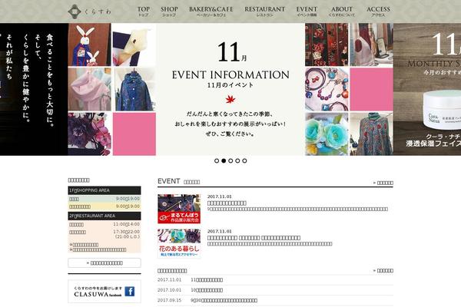Click the Monthly recommendation slide on right
Screen dimensions: 461x307
click(x=427, y=89)
